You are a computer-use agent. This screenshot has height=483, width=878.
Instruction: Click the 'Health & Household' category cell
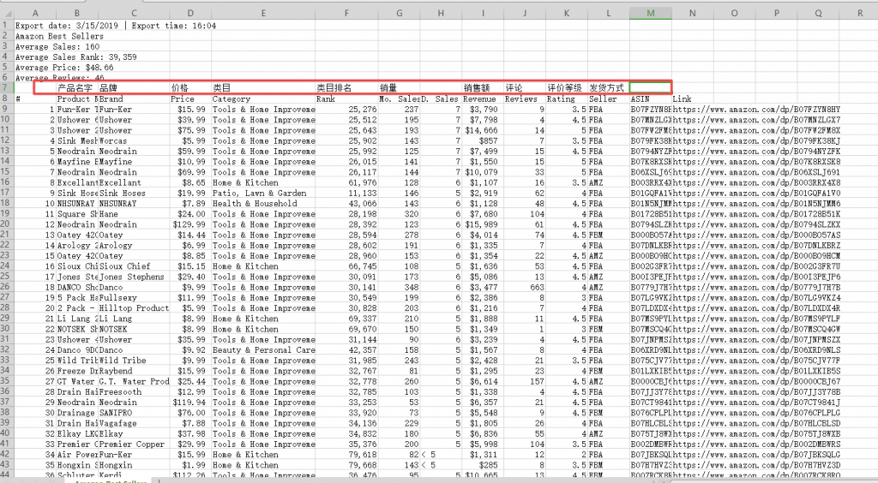click(x=263, y=204)
